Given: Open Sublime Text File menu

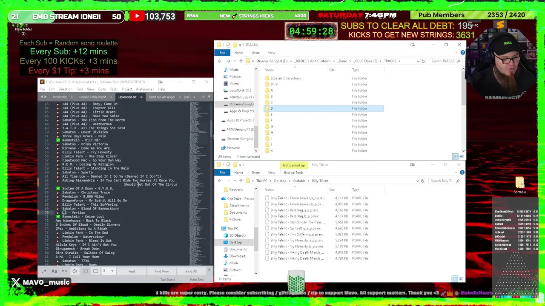Looking at the screenshot, I should [42, 89].
